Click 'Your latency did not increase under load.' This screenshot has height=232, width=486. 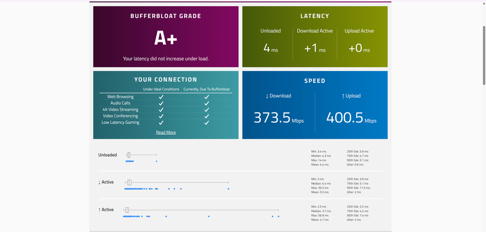(166, 59)
